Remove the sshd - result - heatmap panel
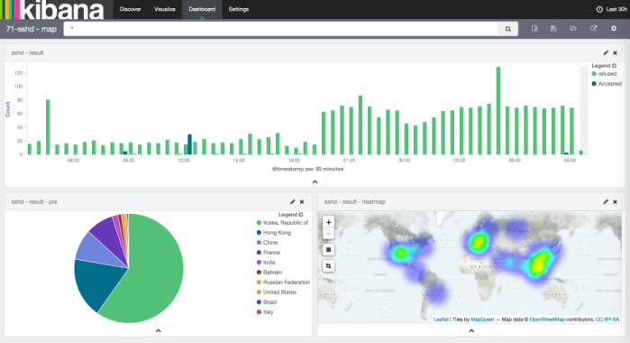630x343 pixels. pos(616,201)
